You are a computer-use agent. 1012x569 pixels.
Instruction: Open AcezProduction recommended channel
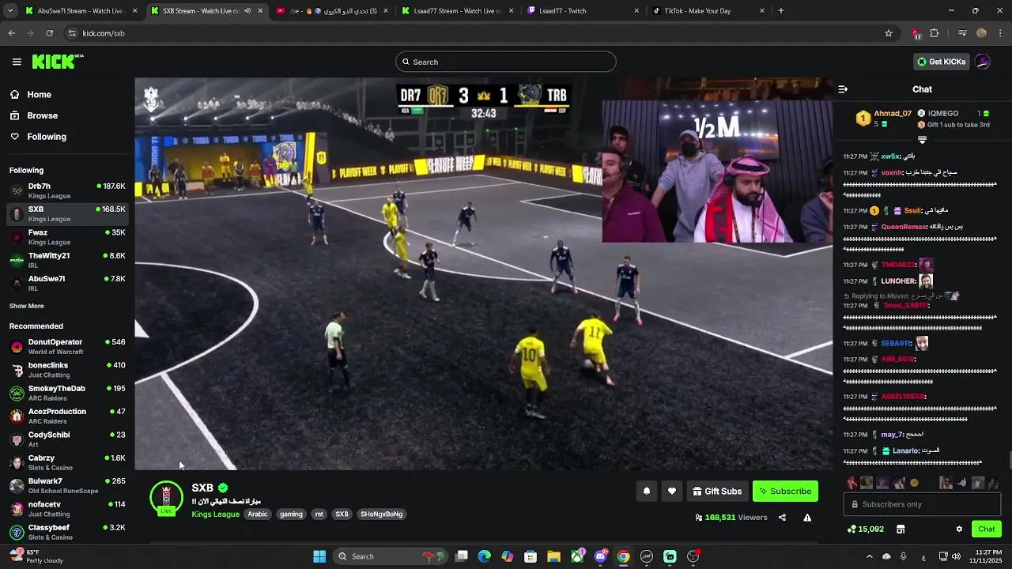67,416
